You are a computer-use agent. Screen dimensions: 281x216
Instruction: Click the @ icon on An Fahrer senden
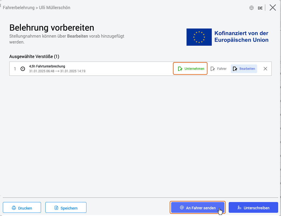coord(182,207)
